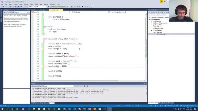198x111 pixels.
Task: Open Chrome from the taskbar
Action: tap(59, 109)
